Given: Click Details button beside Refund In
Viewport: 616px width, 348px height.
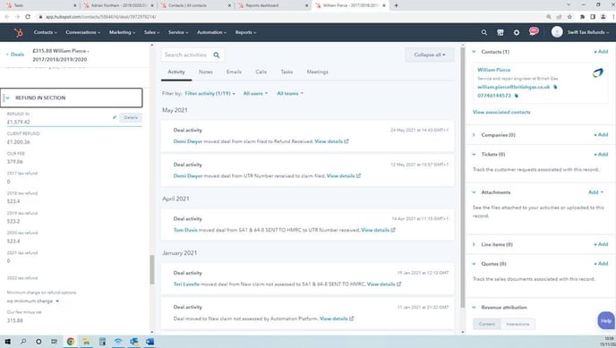Looking at the screenshot, I should (131, 117).
